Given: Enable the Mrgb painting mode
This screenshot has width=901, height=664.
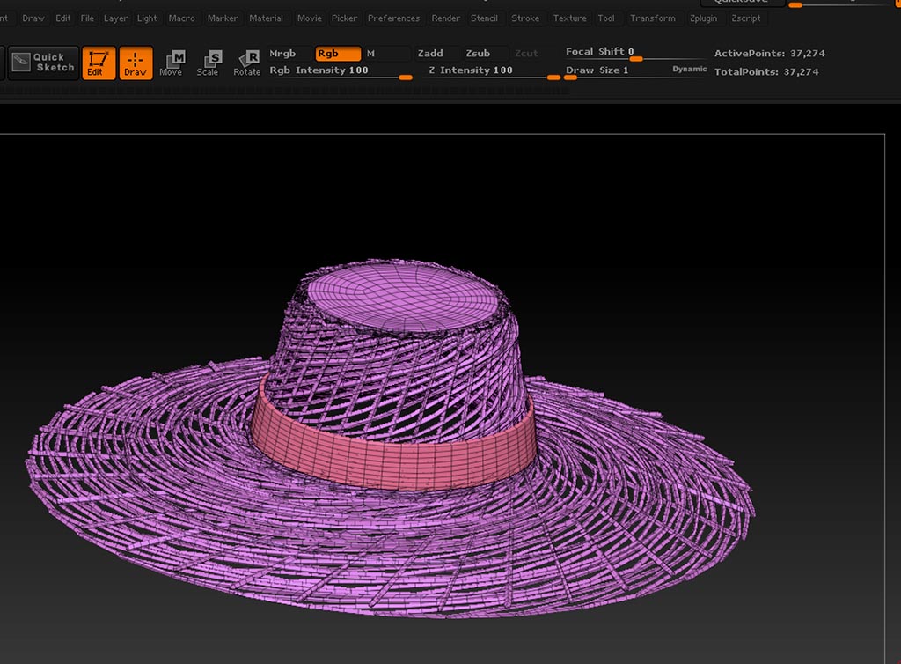Looking at the screenshot, I should [290, 54].
